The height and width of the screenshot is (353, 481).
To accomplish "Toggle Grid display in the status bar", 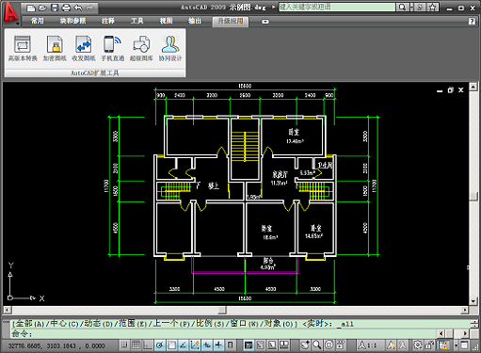I will point(136,345).
